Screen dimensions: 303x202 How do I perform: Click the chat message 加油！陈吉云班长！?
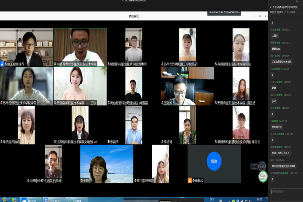pyautogui.click(x=280, y=153)
